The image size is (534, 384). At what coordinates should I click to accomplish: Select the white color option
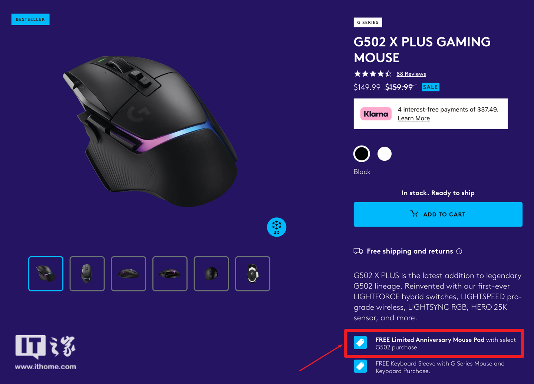[x=384, y=154]
